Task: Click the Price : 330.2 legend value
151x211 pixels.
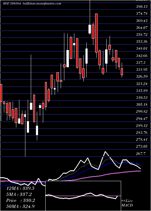Action: click(21, 200)
